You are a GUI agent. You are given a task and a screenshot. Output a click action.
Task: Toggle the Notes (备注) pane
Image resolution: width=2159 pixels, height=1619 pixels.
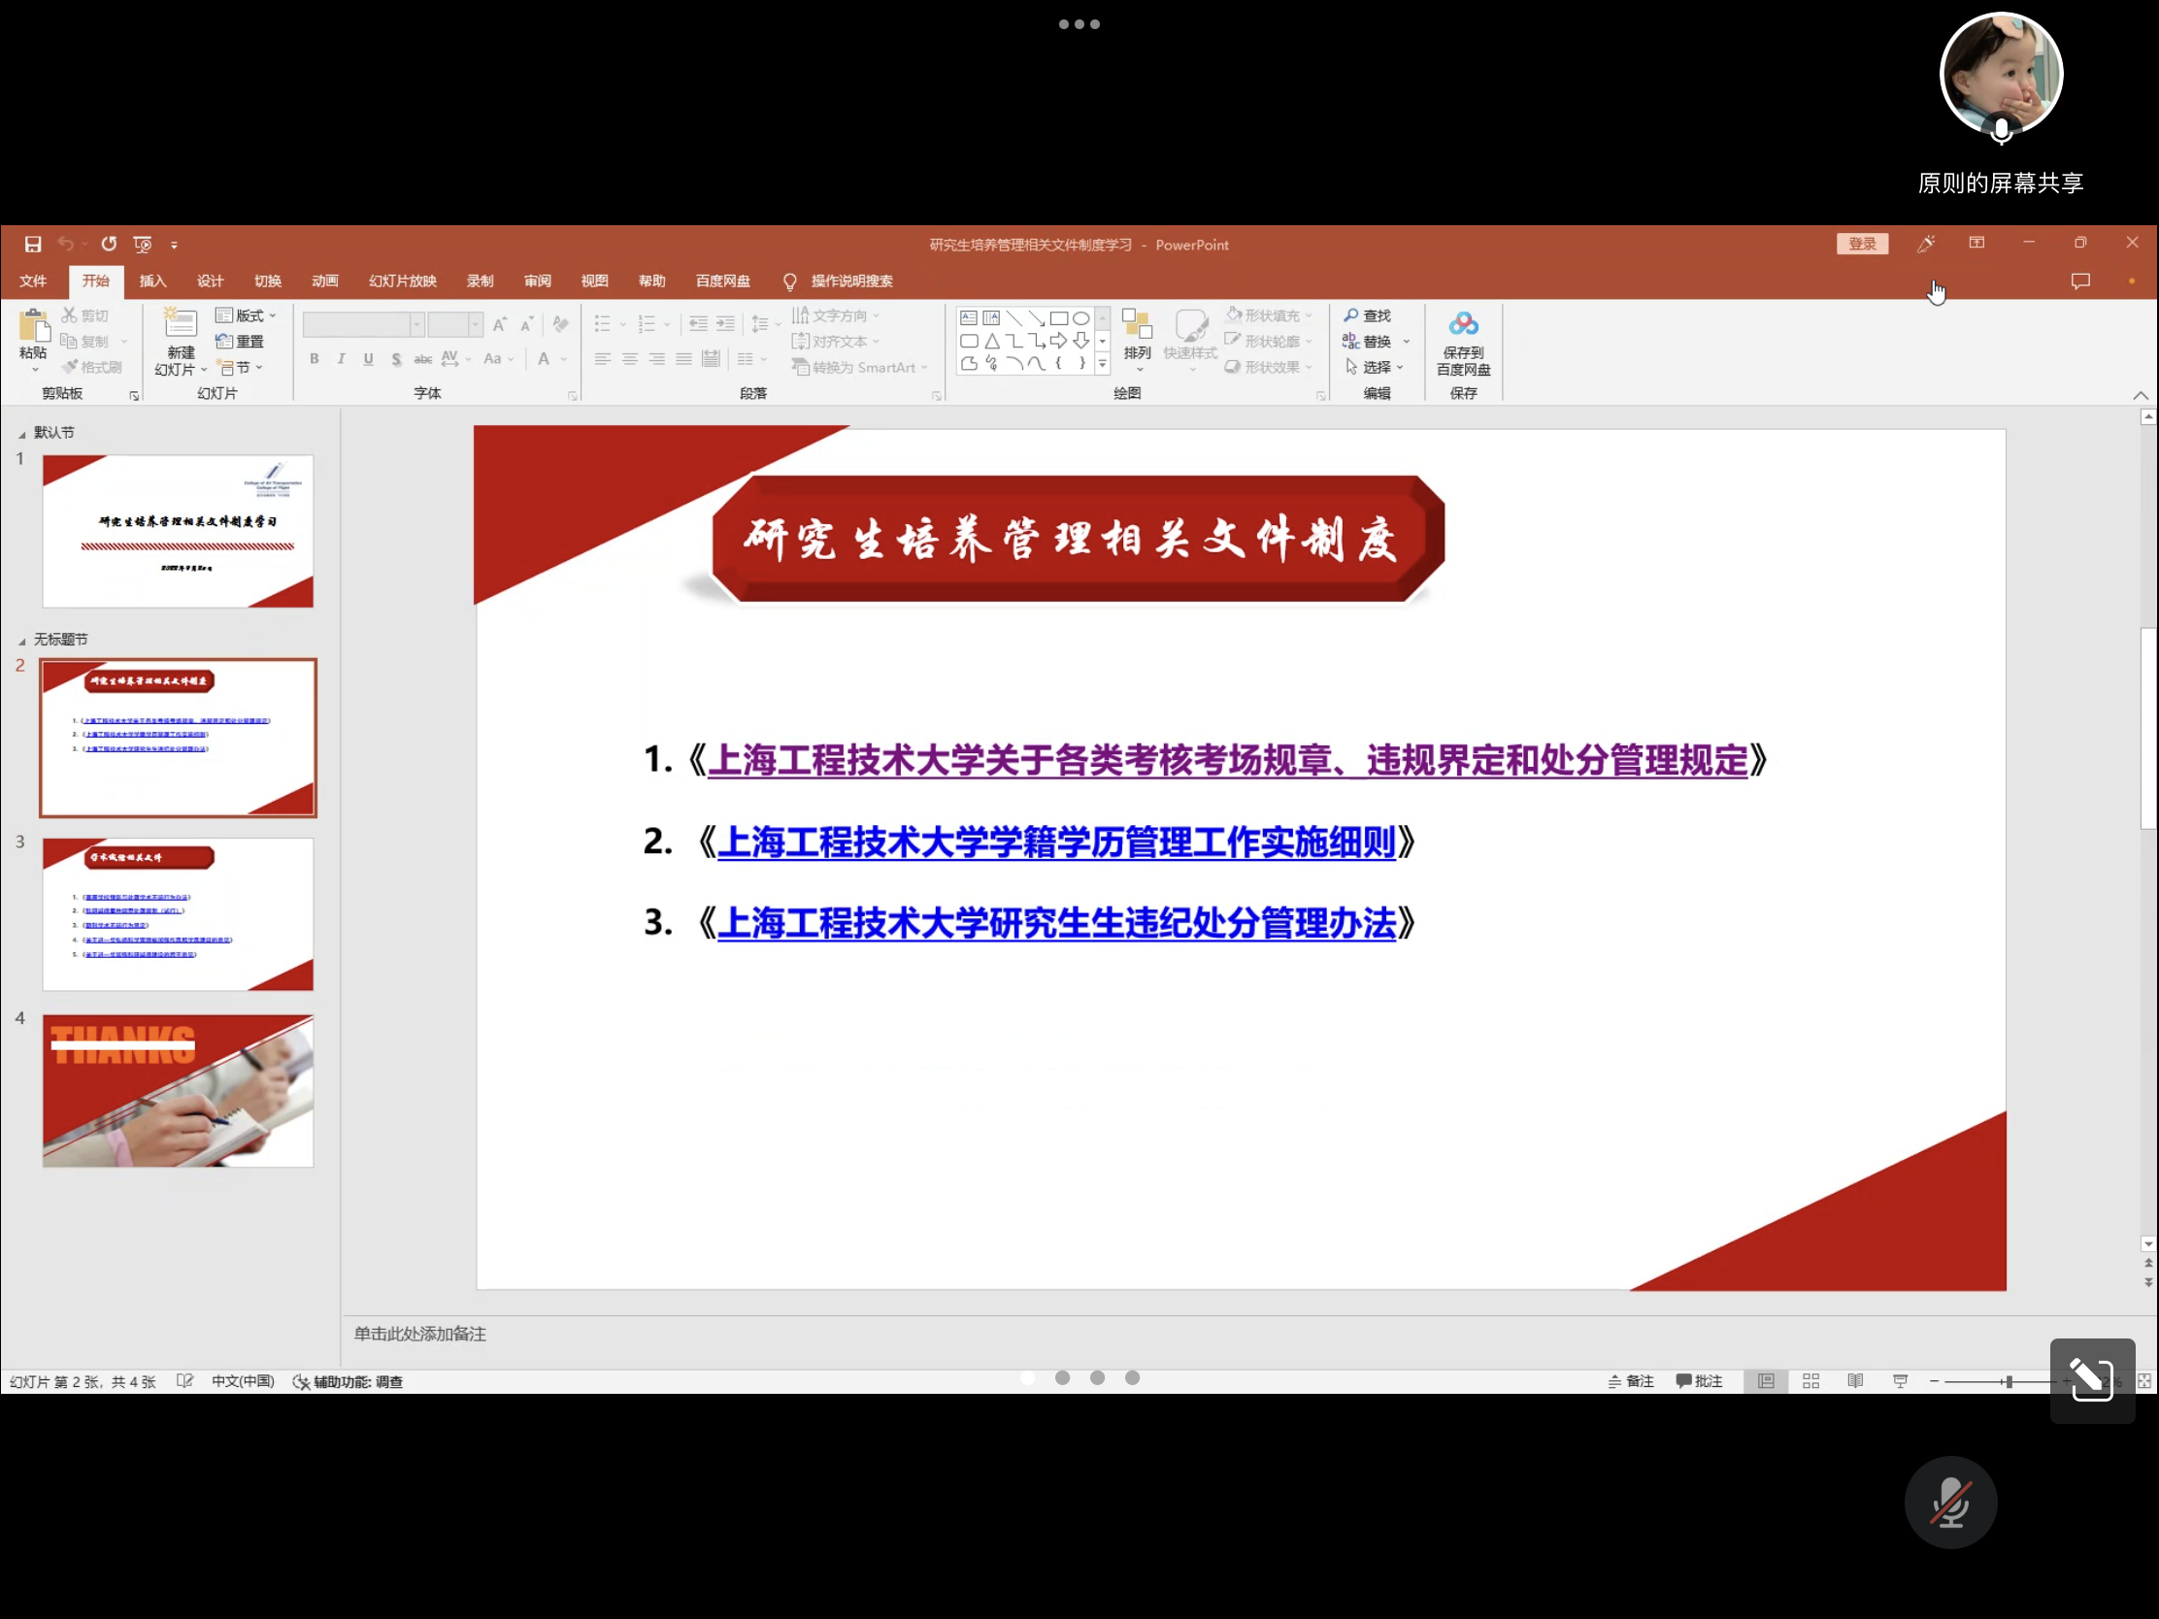(x=1631, y=1381)
